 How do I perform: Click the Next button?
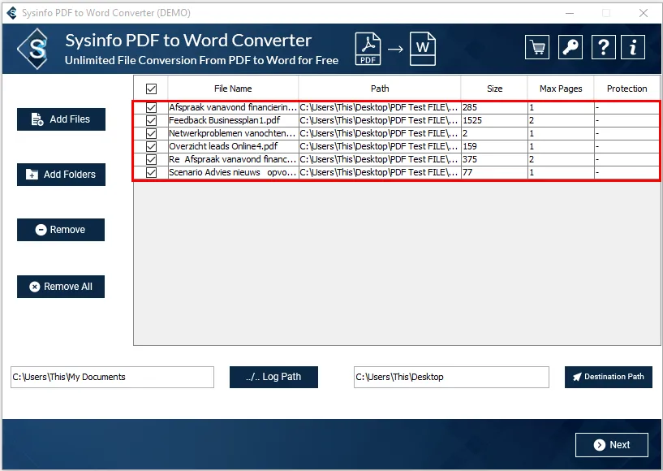[x=611, y=445]
